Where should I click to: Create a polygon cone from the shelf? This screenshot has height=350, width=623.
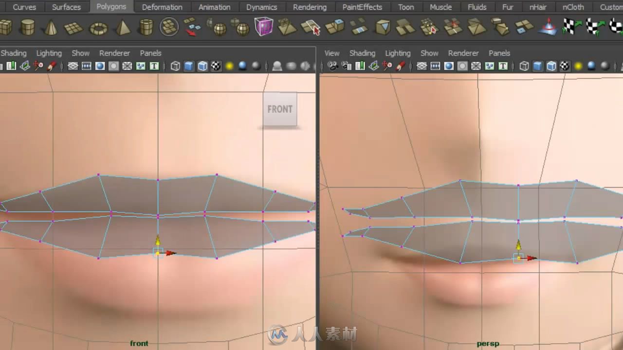click(x=51, y=27)
